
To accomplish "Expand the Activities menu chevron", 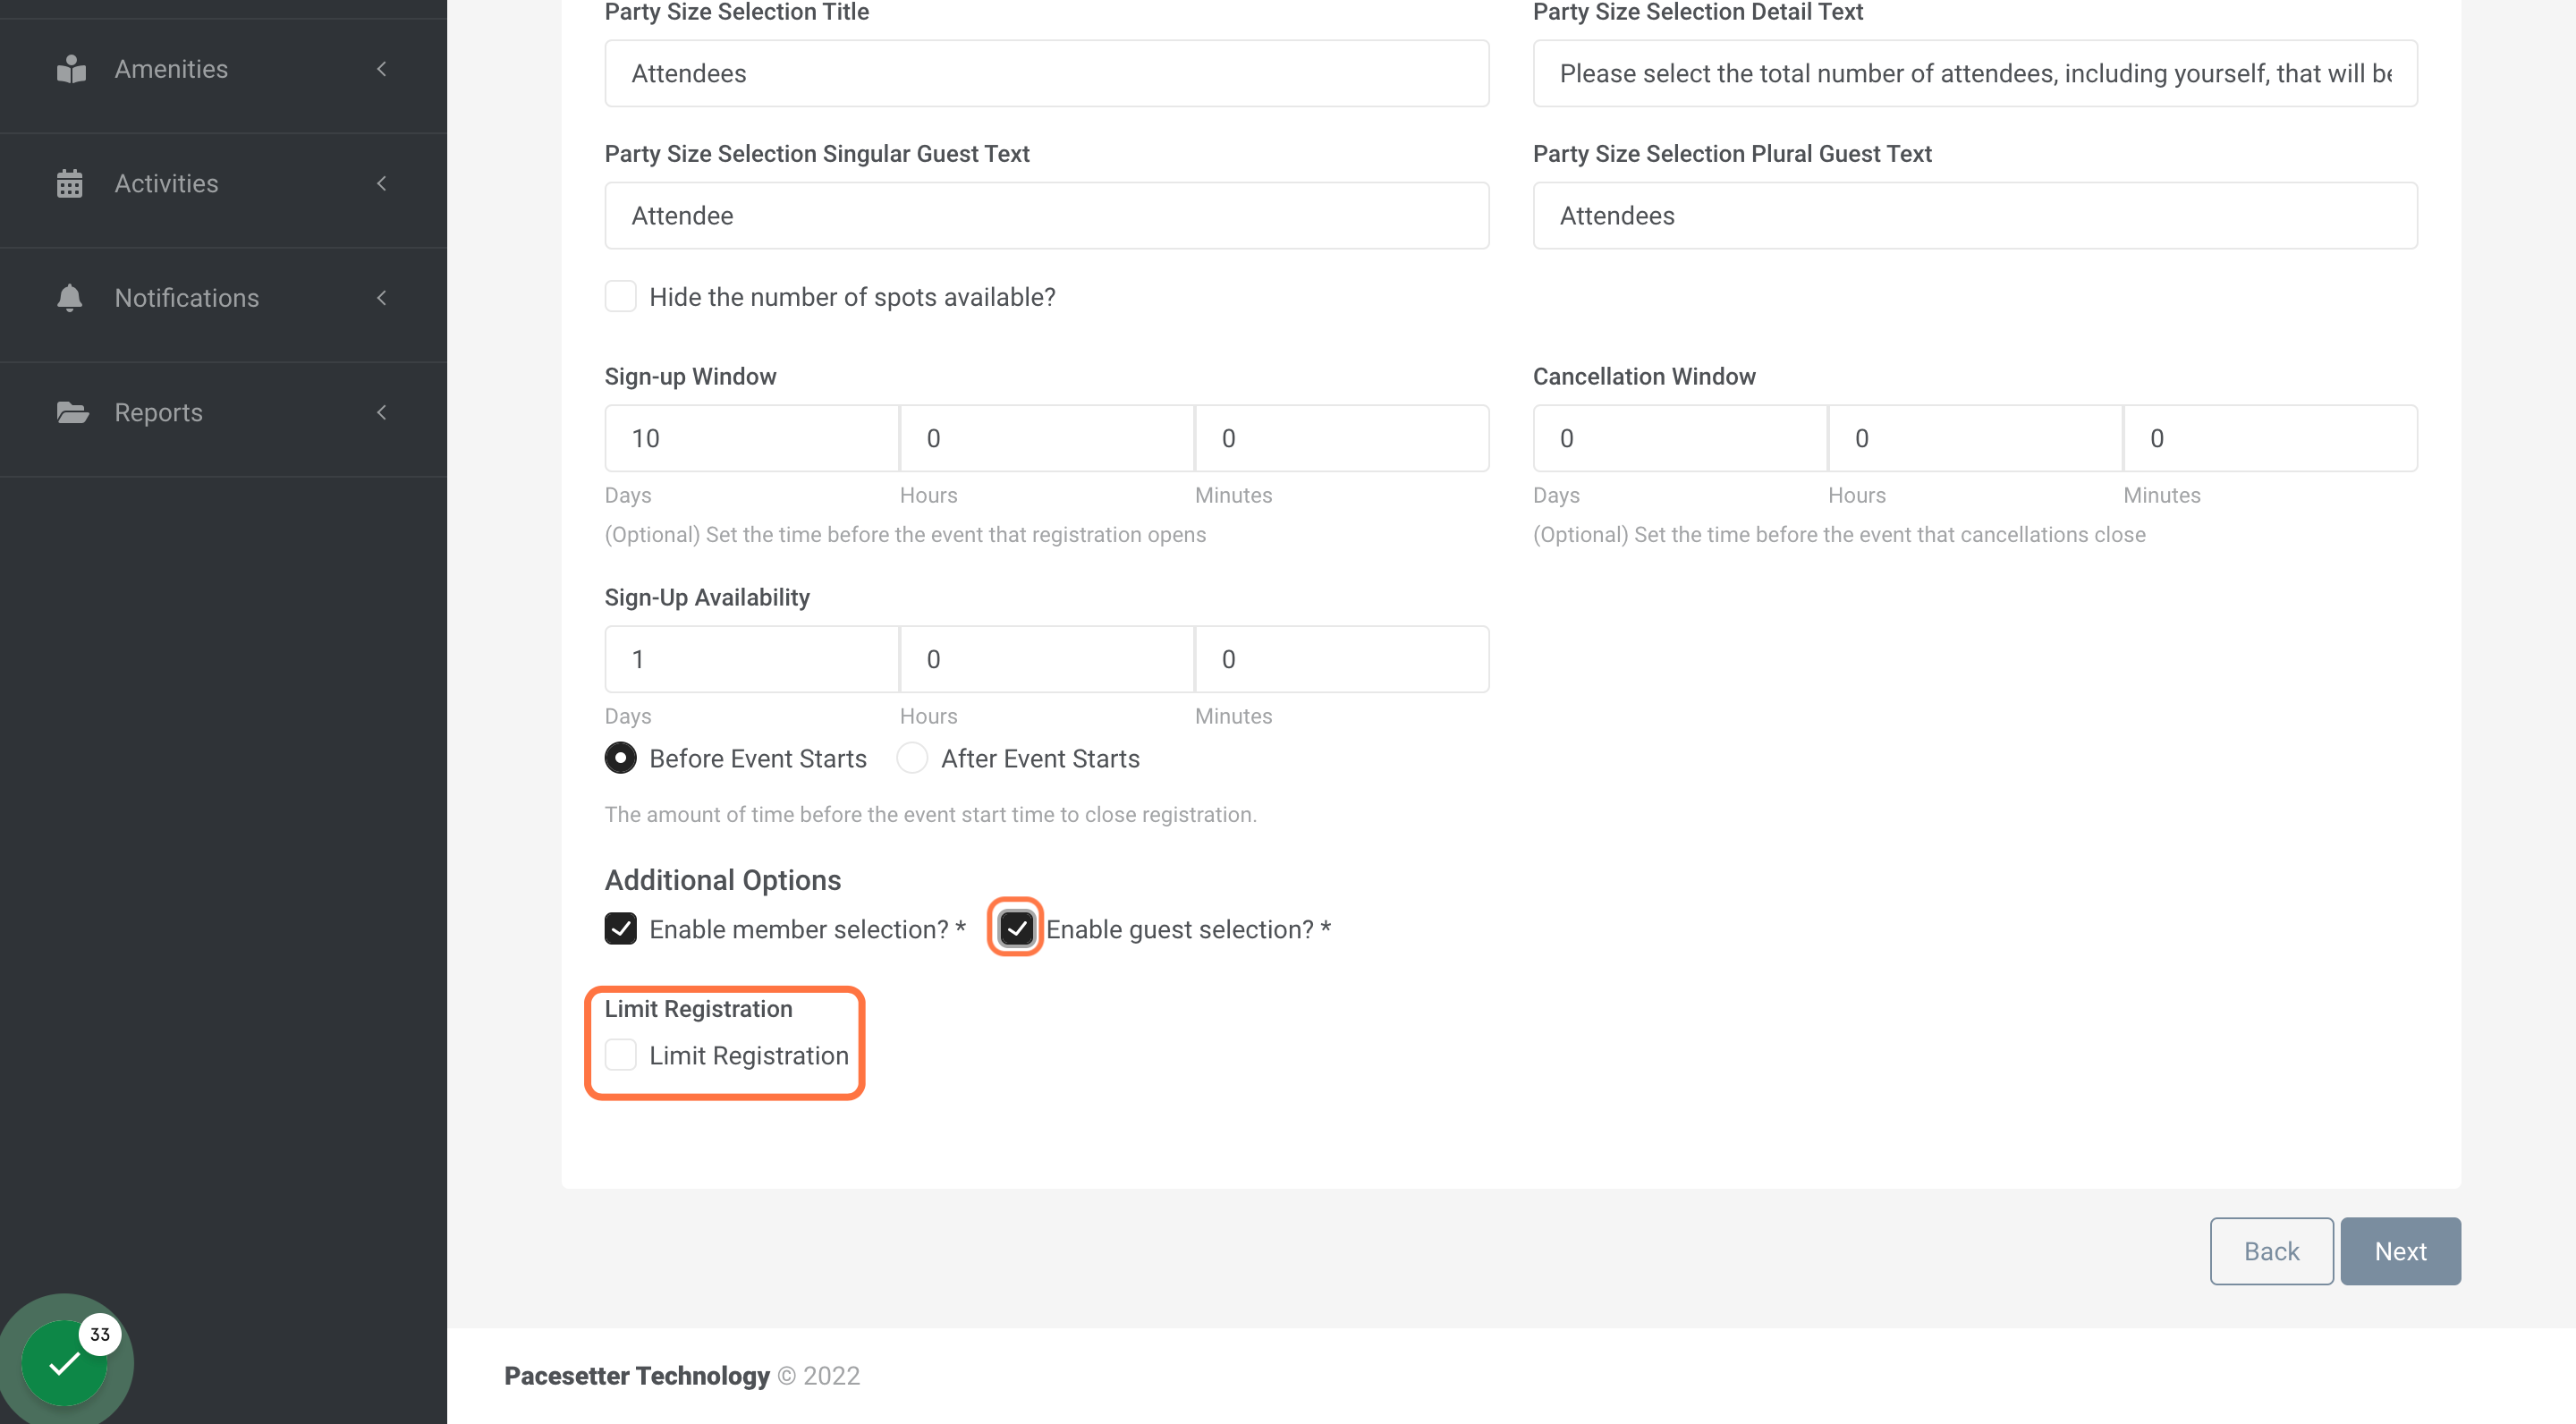I will (381, 184).
